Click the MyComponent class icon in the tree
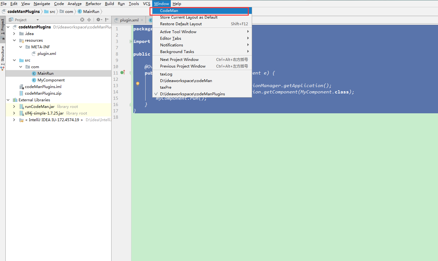Viewport: 438px width, 261px height. [34, 80]
